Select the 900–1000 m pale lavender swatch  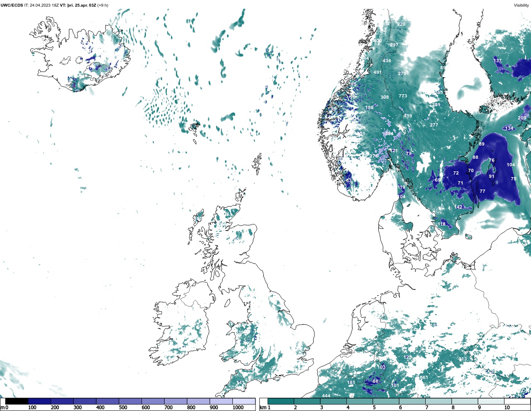(221, 401)
